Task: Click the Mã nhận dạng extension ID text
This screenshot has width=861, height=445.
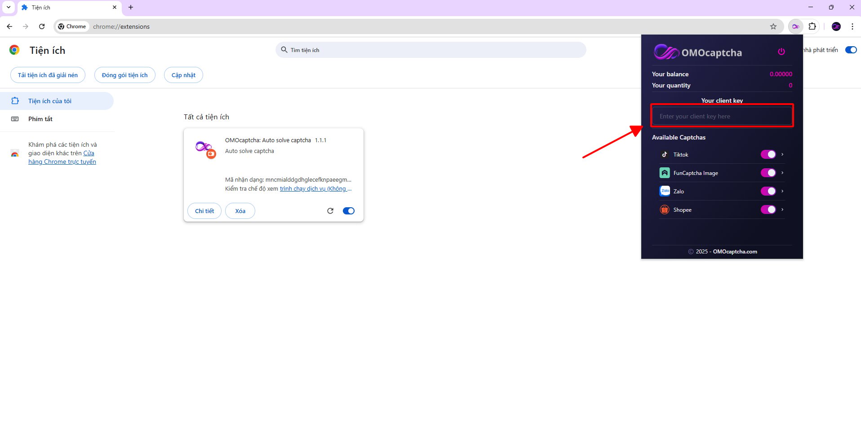Action: pos(288,179)
